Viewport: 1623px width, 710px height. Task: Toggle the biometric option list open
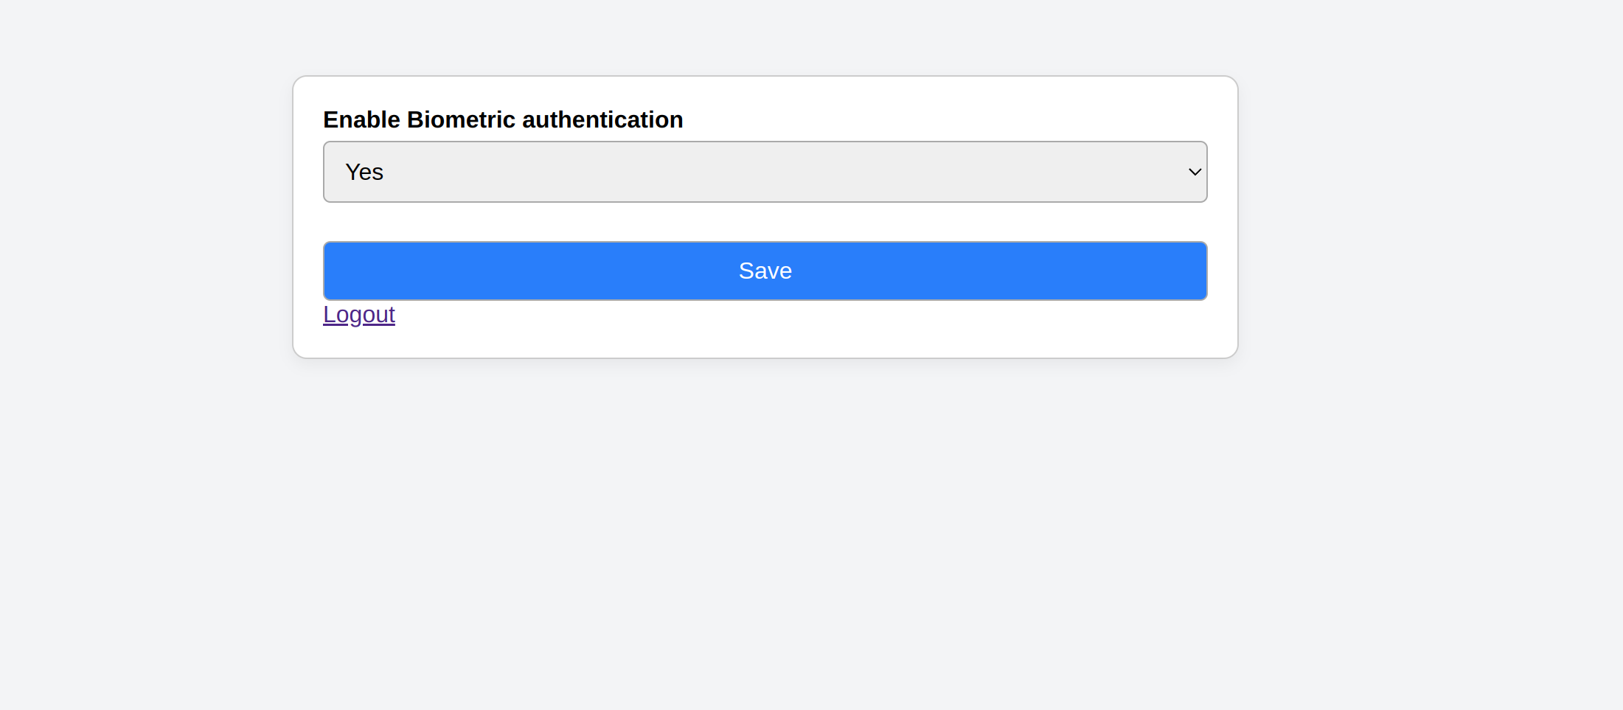pyautogui.click(x=765, y=172)
